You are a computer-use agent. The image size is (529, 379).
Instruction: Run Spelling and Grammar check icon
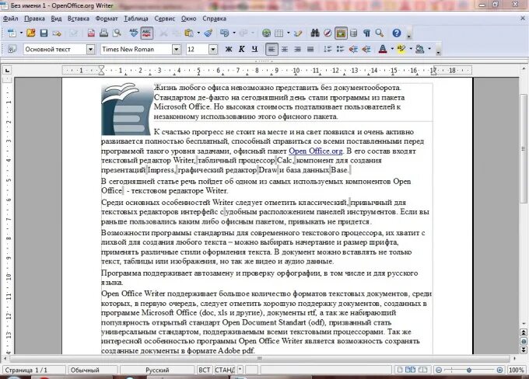coord(134,33)
